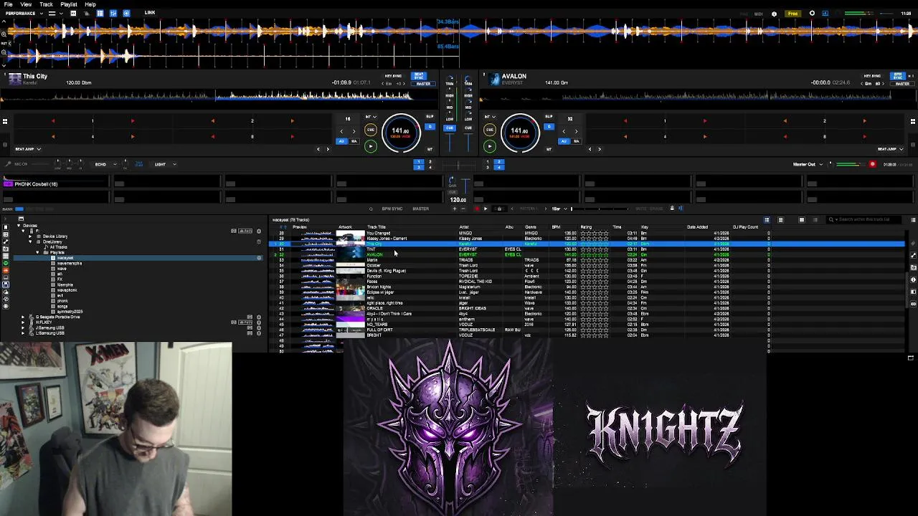Toggle KEY SYNC on deck 2 (AVALON)
The image size is (918, 516).
(x=872, y=76)
